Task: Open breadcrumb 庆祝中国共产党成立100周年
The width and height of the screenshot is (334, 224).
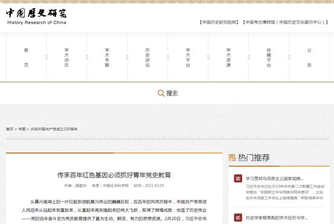Action: (54, 129)
